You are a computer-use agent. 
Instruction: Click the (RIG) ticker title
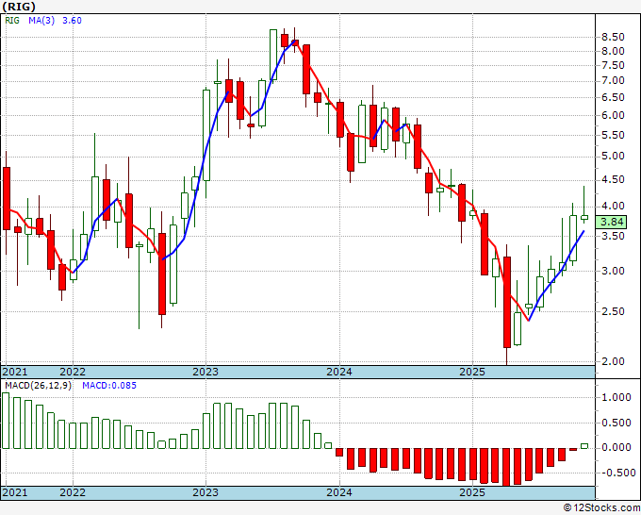pos(19,6)
